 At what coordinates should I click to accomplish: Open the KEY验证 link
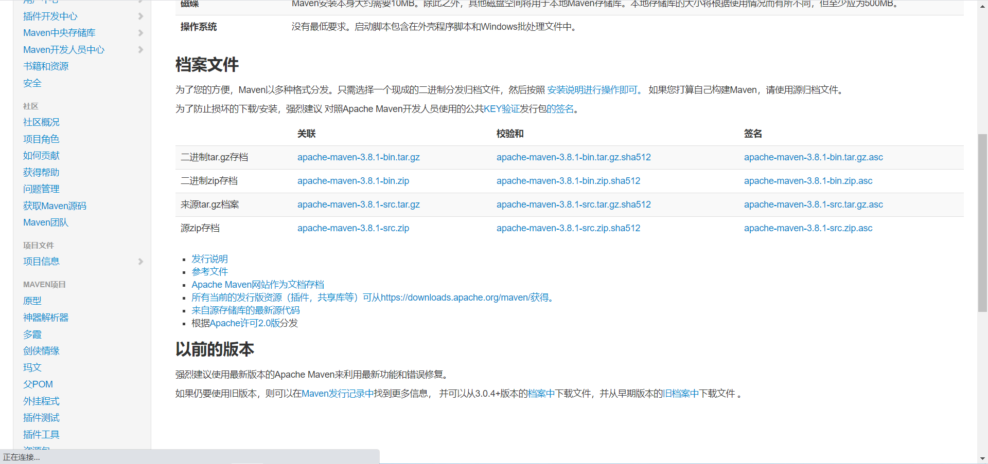click(502, 109)
